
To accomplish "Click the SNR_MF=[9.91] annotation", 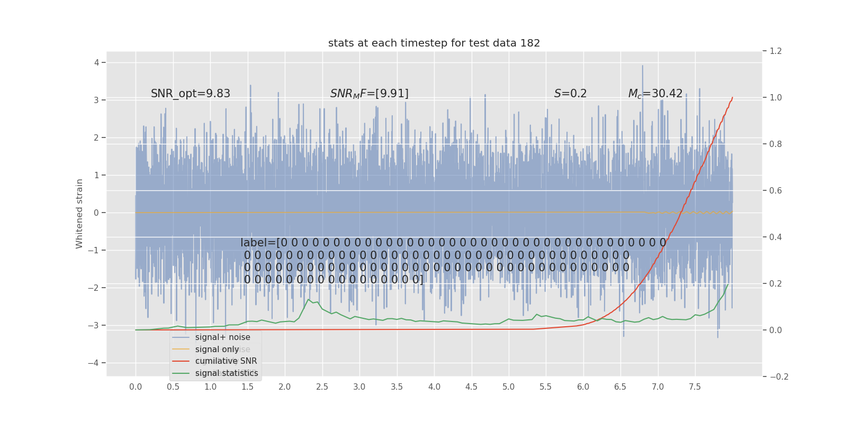I will coord(370,94).
